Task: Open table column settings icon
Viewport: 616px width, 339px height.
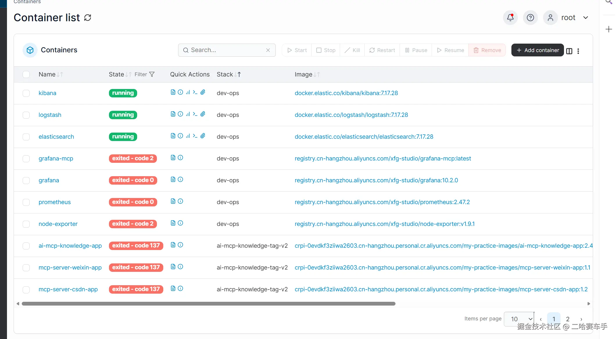Action: click(x=569, y=51)
